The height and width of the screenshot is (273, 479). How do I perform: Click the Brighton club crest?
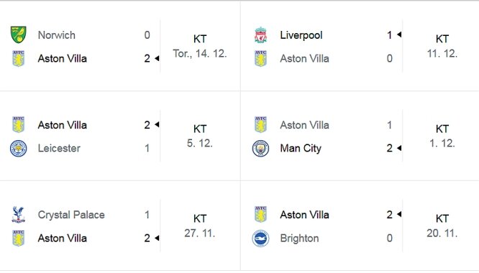(x=260, y=239)
